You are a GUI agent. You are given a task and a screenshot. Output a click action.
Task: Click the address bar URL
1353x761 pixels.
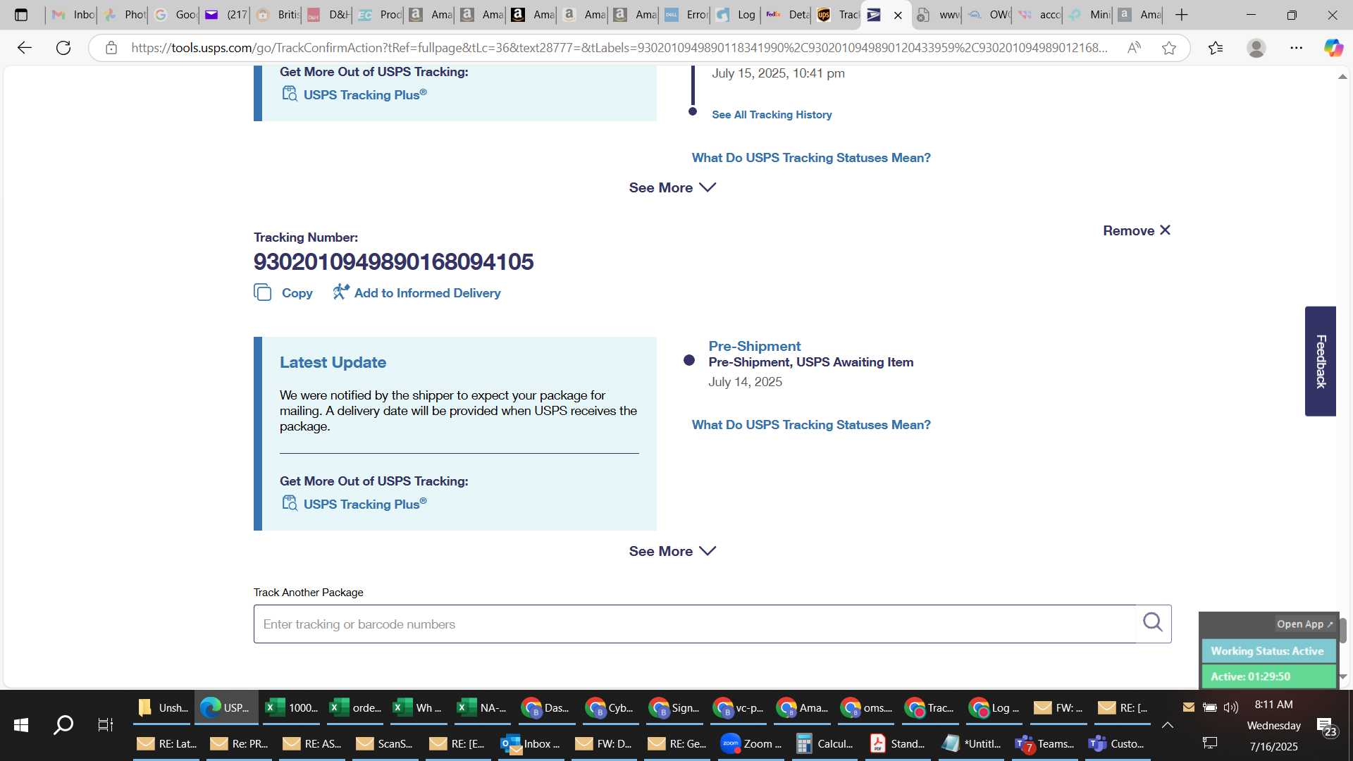click(619, 48)
